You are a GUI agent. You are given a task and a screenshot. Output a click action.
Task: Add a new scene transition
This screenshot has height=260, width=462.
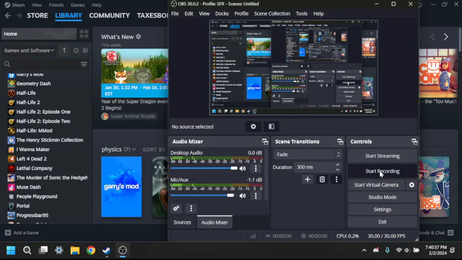tap(307, 179)
